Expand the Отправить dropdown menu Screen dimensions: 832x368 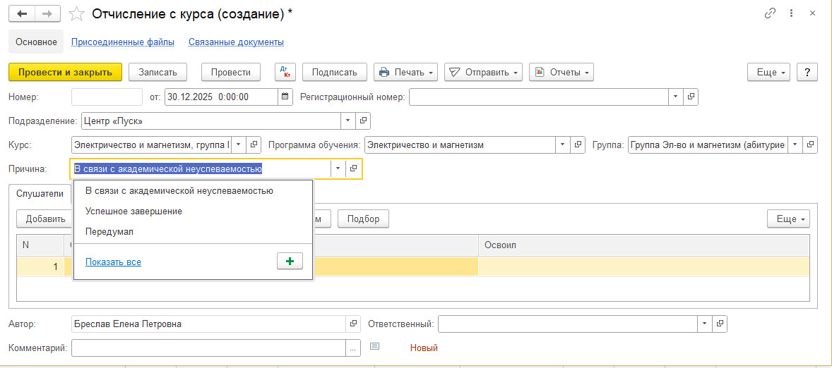[x=483, y=72]
